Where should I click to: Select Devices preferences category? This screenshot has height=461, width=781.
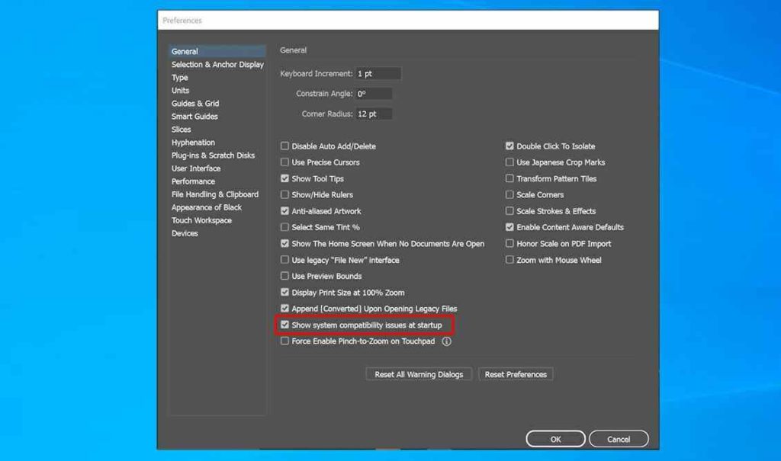(x=185, y=233)
